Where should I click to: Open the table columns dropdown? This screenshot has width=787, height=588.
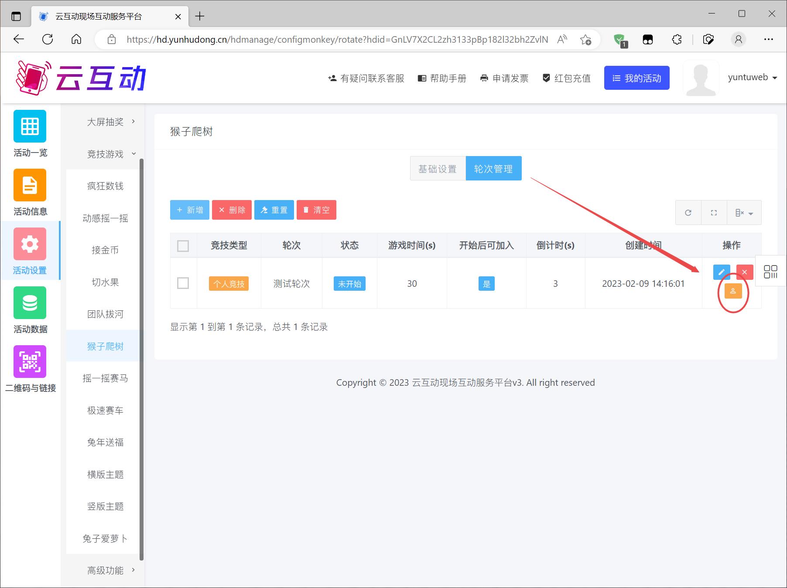[x=744, y=213]
